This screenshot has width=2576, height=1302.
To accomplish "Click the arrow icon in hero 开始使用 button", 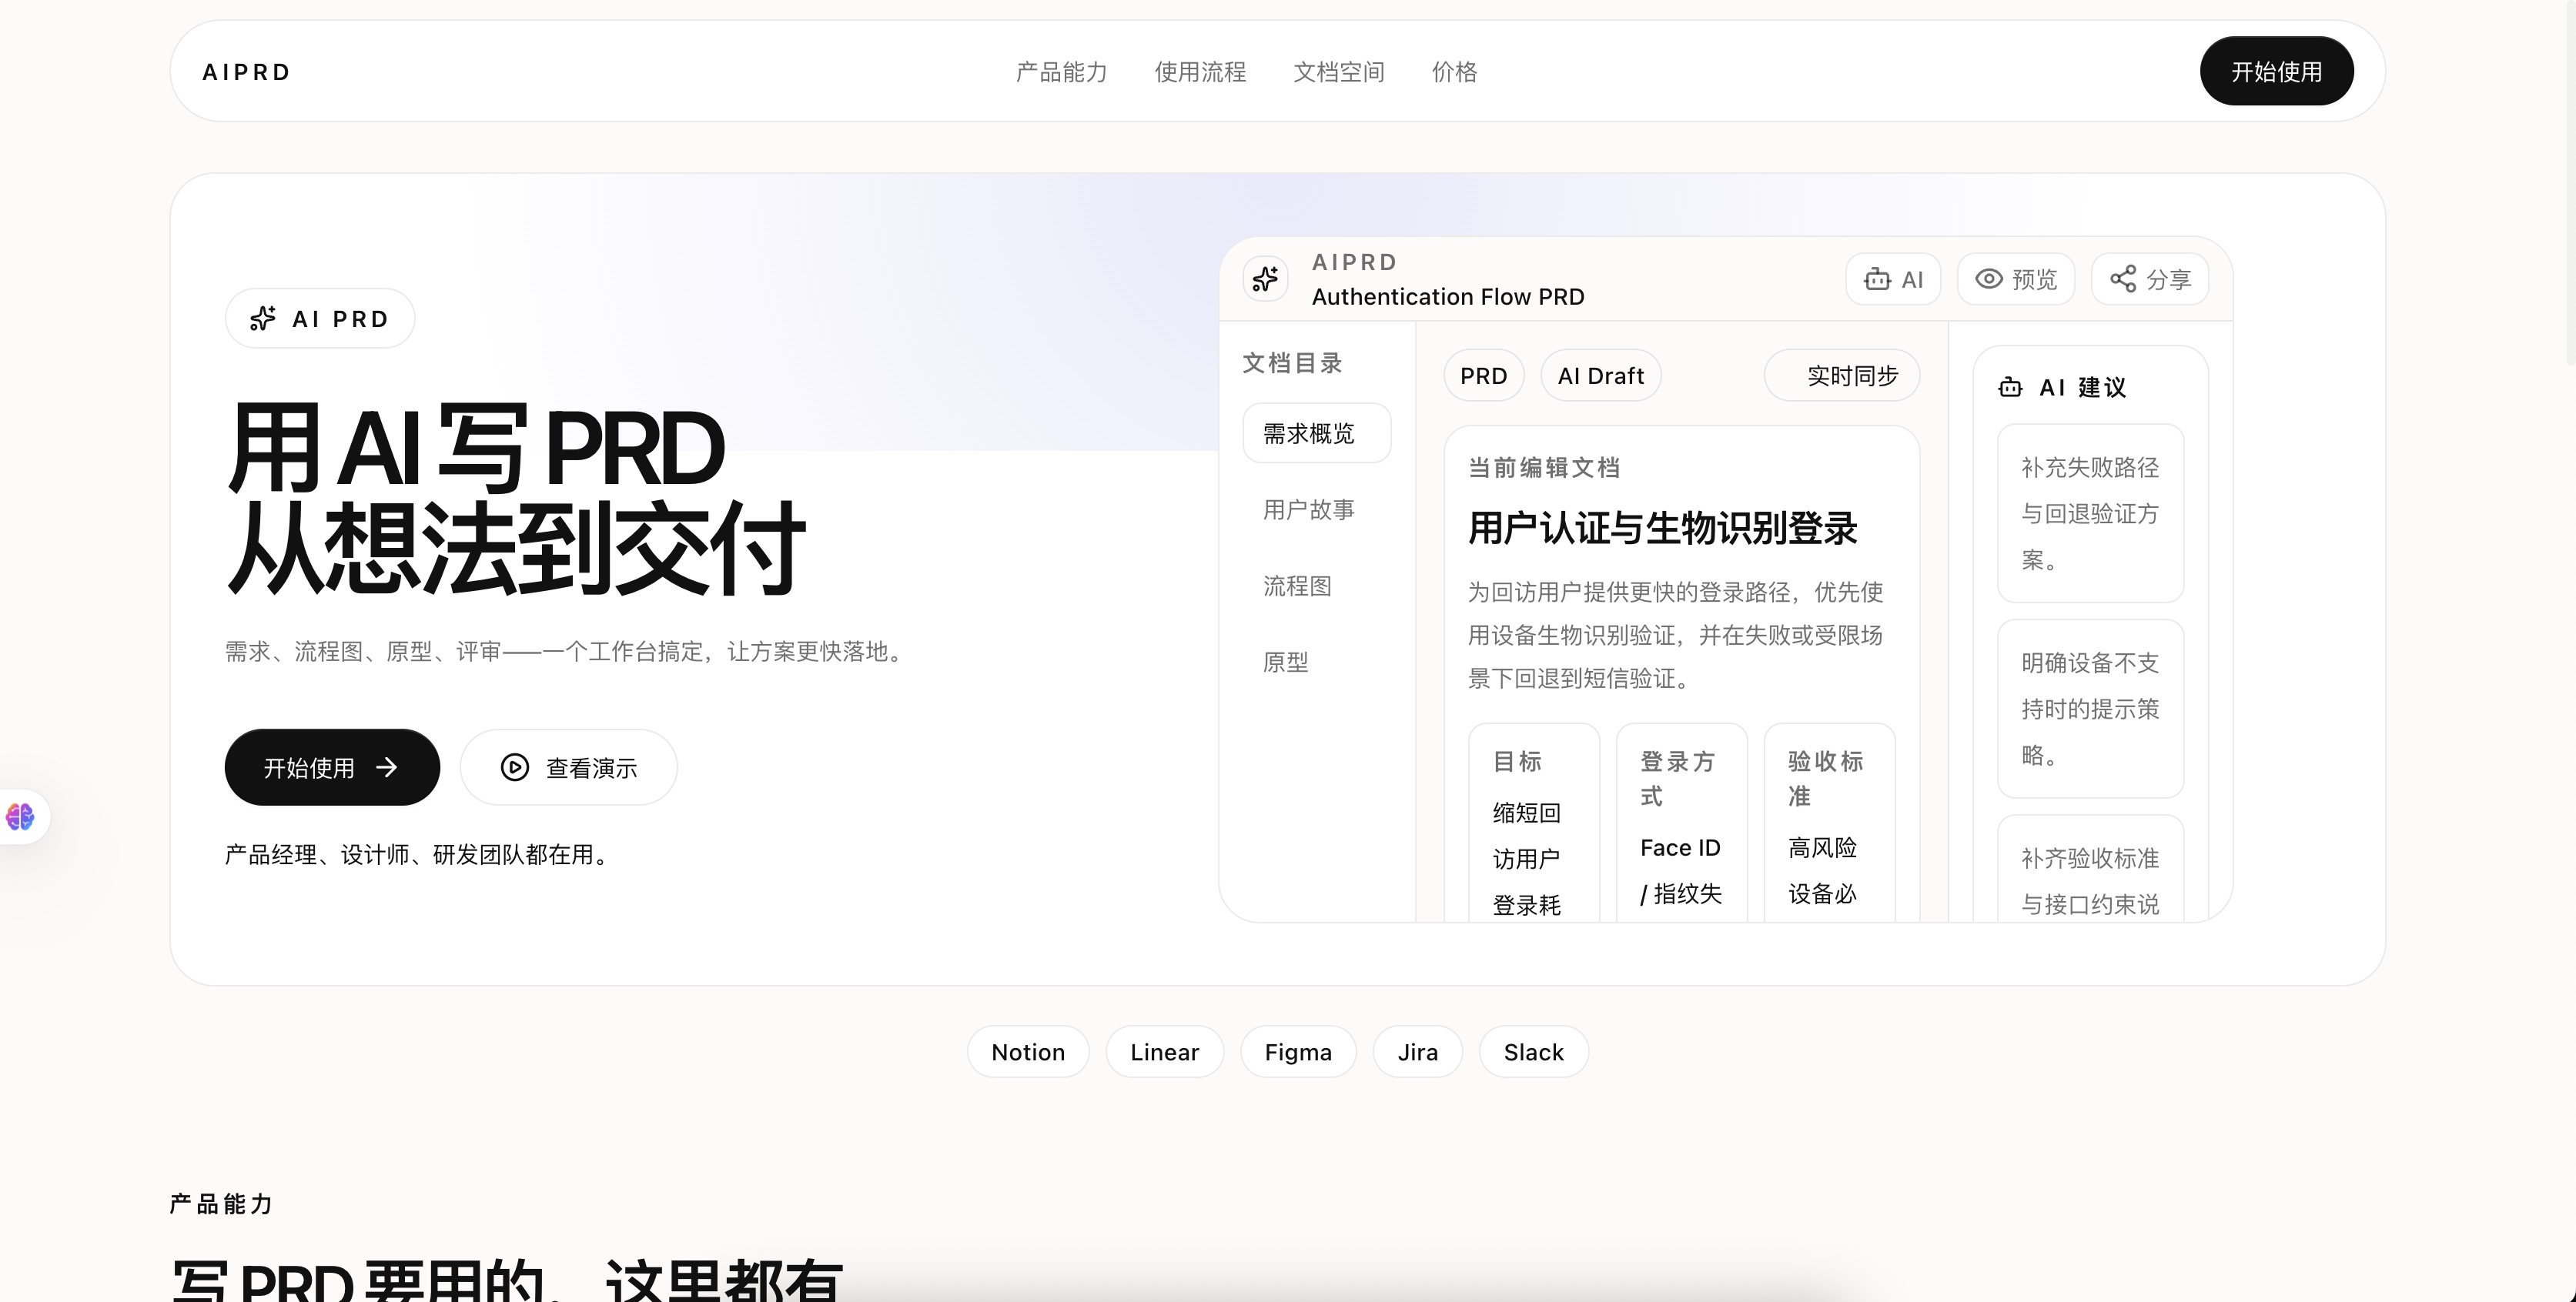I will click(386, 767).
